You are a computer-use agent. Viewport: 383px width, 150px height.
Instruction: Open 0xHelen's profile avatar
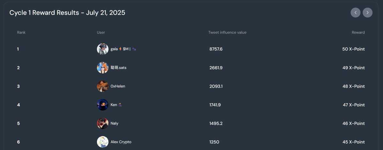point(103,86)
